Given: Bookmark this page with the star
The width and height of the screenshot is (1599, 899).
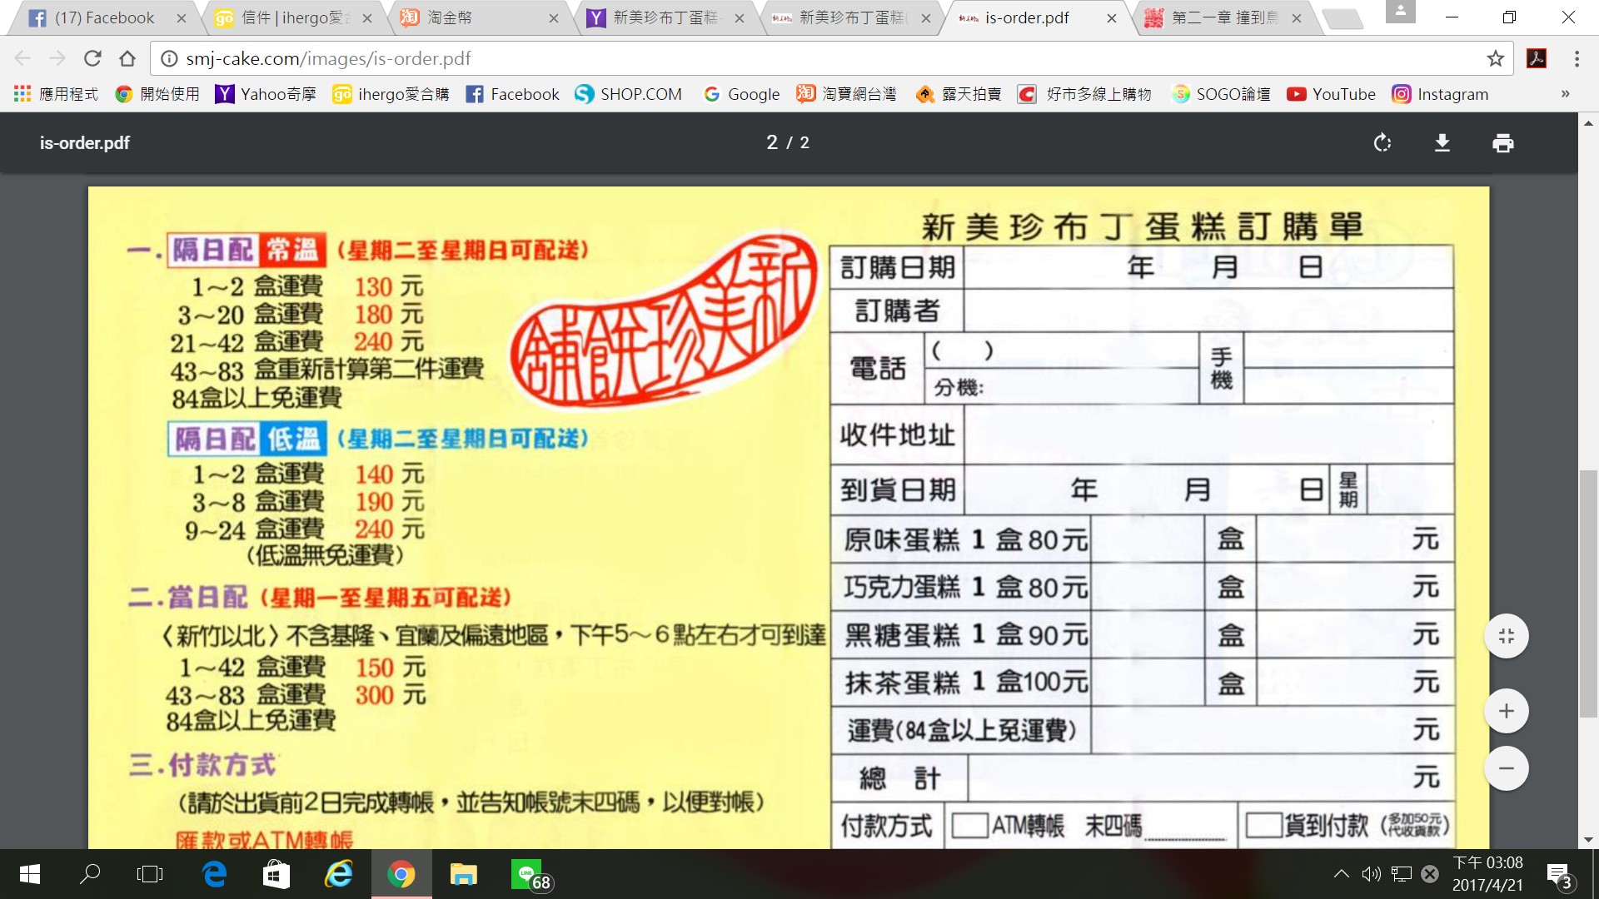Looking at the screenshot, I should [1496, 58].
